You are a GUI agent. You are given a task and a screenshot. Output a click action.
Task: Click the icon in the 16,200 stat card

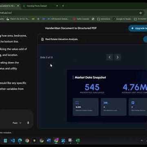[77, 103]
